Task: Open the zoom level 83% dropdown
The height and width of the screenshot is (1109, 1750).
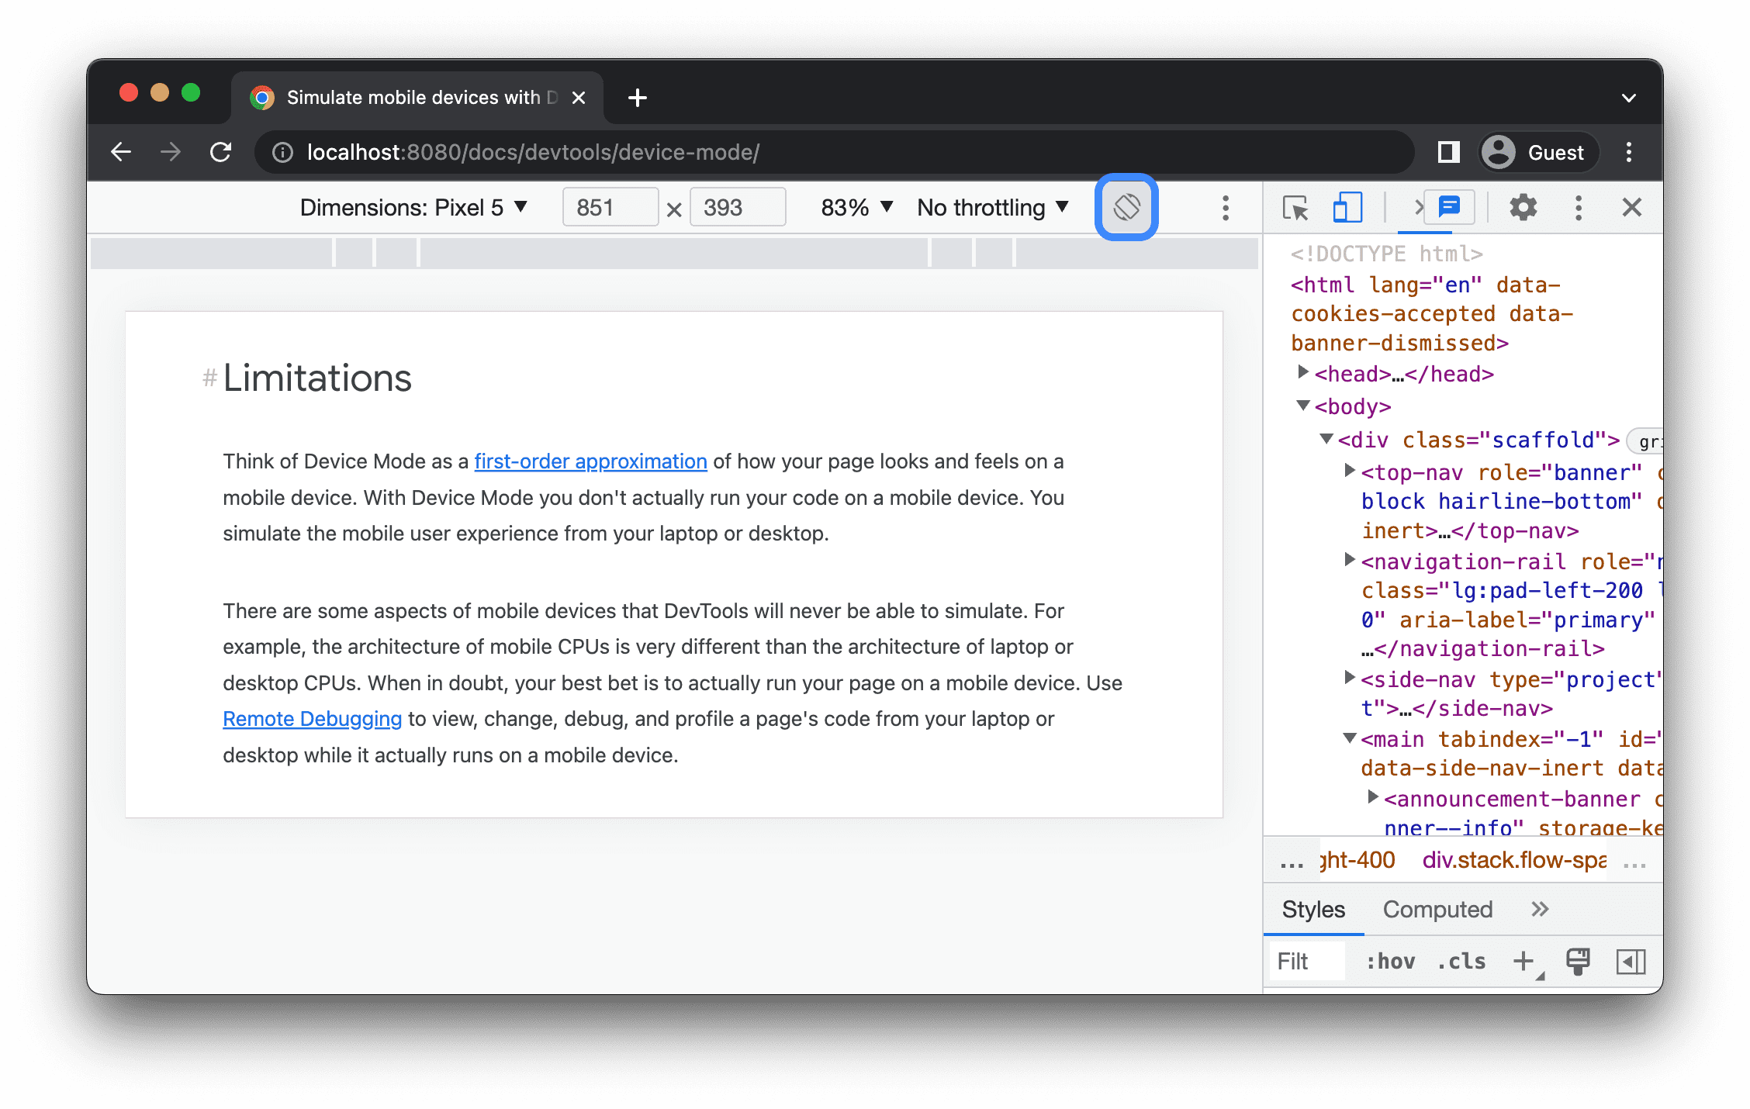Action: pyautogui.click(x=849, y=208)
